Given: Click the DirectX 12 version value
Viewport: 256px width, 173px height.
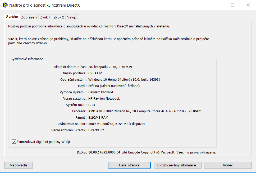Looking at the screenshot, I should coord(96,130).
